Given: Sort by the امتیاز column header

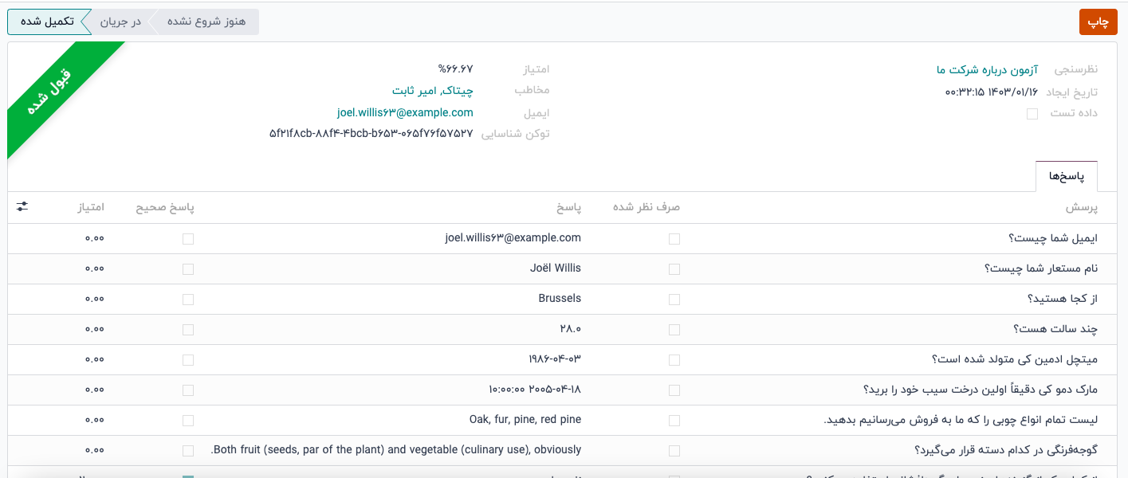Looking at the screenshot, I should point(91,208).
